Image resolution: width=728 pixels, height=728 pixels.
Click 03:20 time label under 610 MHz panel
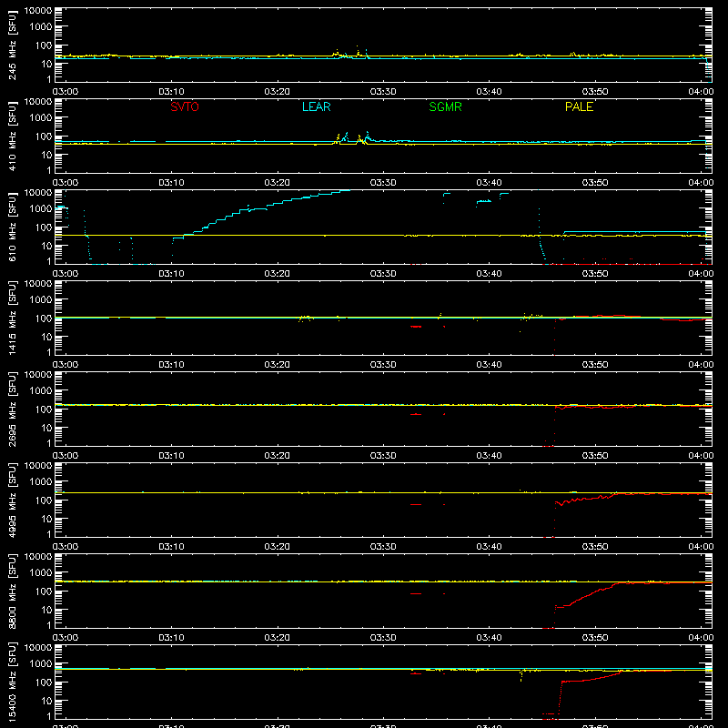coord(278,274)
